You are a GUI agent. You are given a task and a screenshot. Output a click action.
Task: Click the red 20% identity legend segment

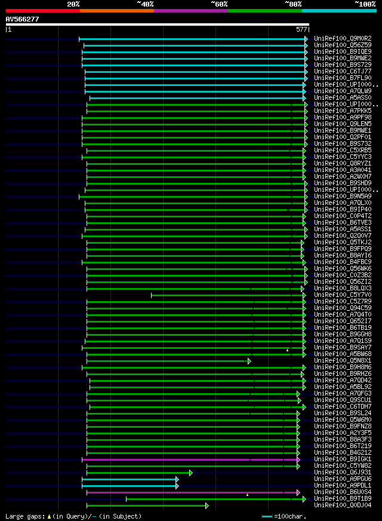pyautogui.click(x=43, y=11)
